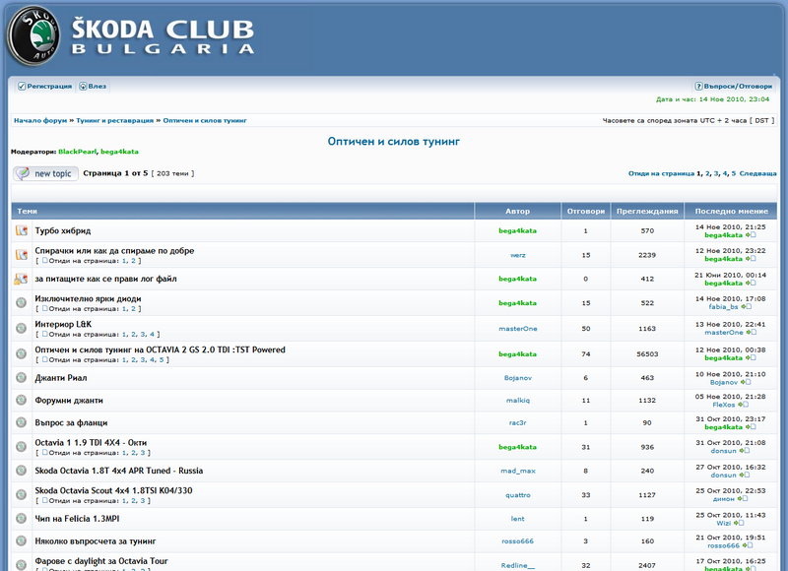788x571 pixels.
Task: View latest post icon in Форумни джанти row
Action: (x=743, y=405)
